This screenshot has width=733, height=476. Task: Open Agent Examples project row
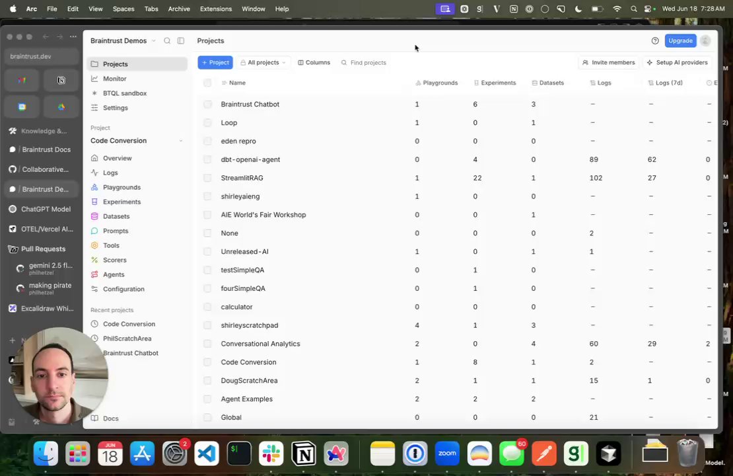tap(246, 399)
